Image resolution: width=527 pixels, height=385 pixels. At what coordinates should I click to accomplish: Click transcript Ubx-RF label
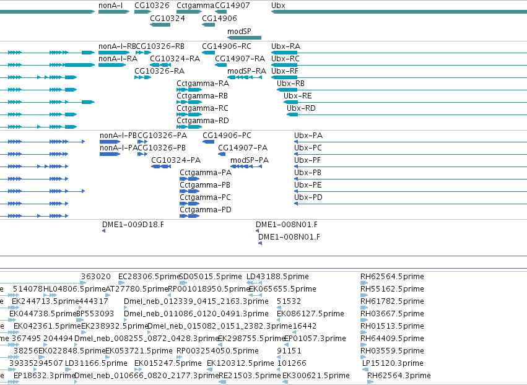pos(285,71)
